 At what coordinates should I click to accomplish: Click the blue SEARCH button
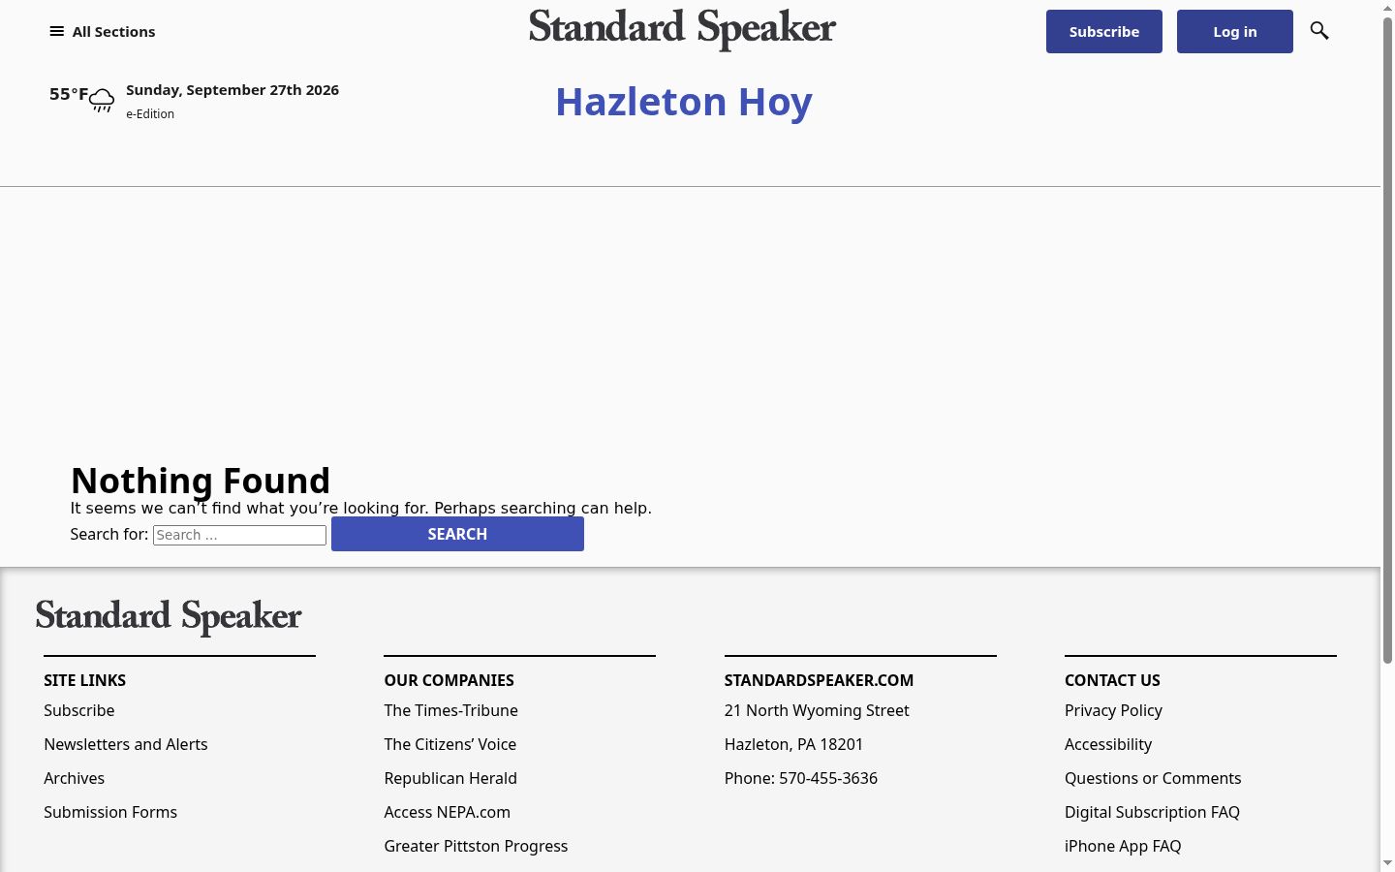tap(457, 534)
